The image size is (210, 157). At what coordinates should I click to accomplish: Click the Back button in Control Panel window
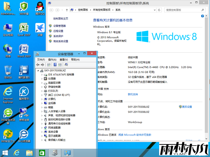pyautogui.click(x=52, y=10)
